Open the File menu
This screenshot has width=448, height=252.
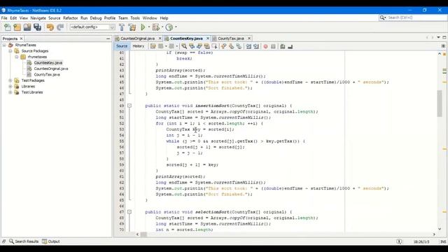4,18
